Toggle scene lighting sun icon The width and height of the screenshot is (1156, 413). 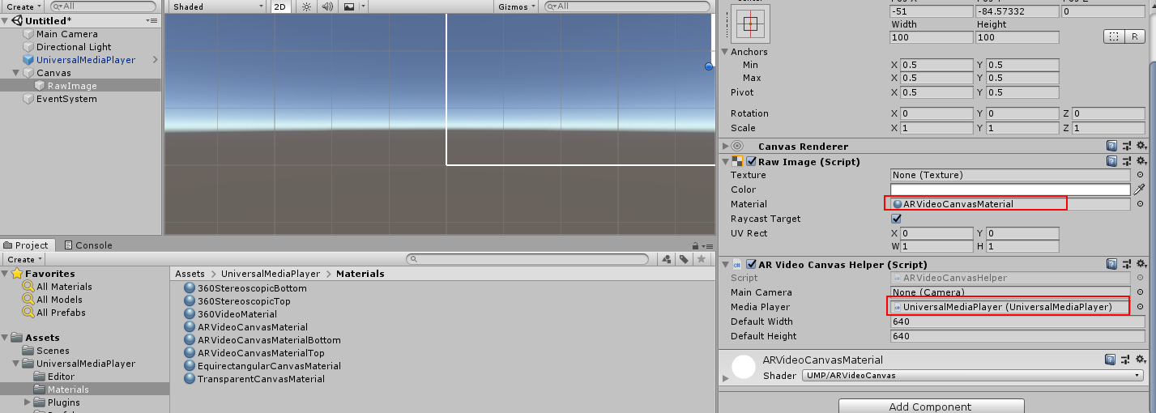(x=306, y=6)
